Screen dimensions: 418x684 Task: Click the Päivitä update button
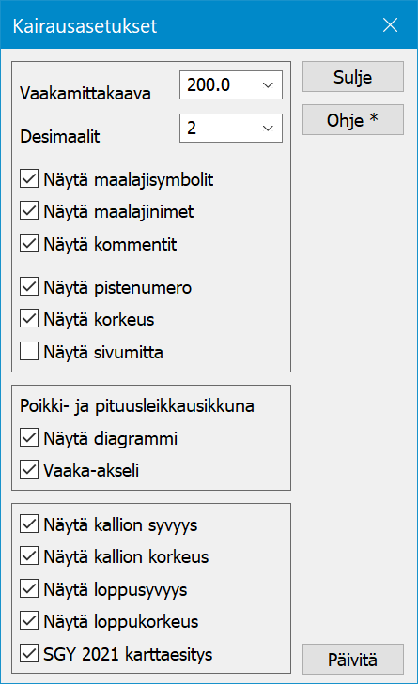353,660
